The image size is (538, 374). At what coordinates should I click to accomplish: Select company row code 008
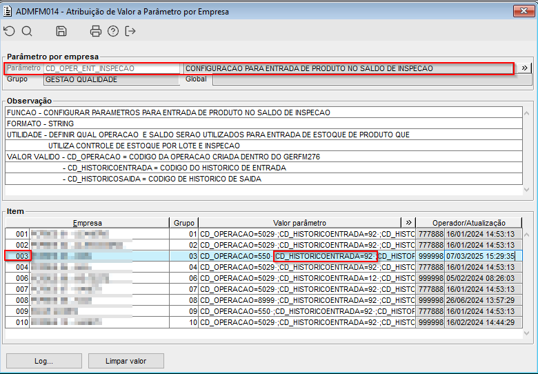(x=17, y=300)
